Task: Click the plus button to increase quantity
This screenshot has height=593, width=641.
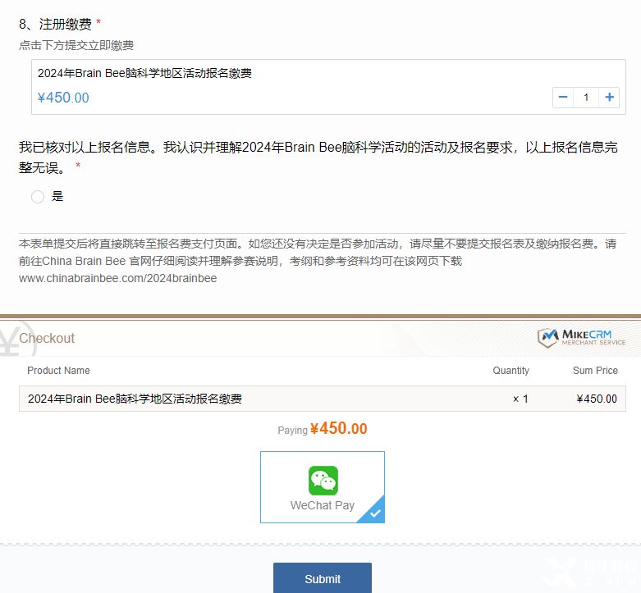Action: point(609,98)
